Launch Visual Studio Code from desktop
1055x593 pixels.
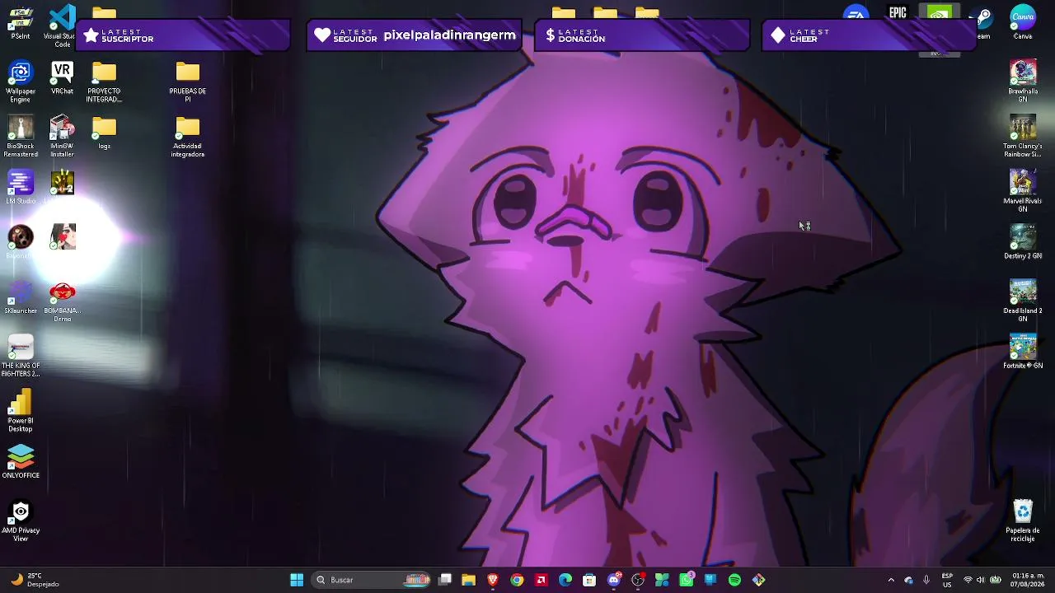[x=63, y=23]
